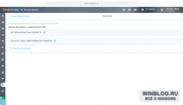Select the Marketplace bag sidebar icon
This screenshot has height=105, width=183.
click(3, 85)
